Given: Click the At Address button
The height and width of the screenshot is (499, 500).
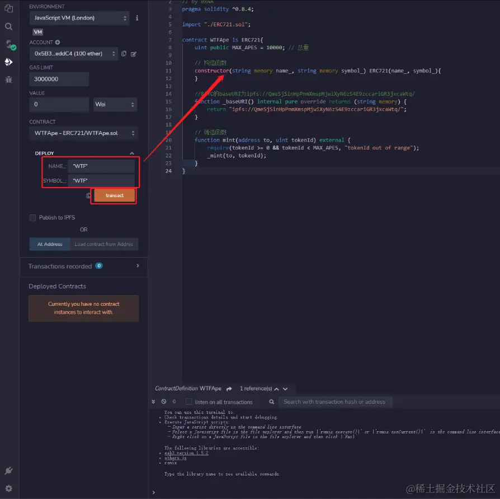Looking at the screenshot, I should click(50, 244).
